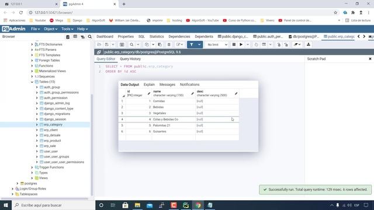Click the Windows taskbar search box

pyautogui.click(x=53, y=205)
